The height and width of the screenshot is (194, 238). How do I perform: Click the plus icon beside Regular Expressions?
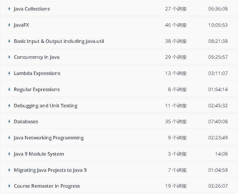pos(9,90)
